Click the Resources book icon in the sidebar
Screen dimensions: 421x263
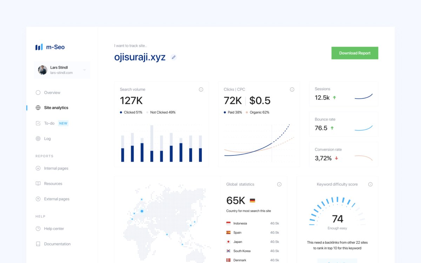point(38,183)
